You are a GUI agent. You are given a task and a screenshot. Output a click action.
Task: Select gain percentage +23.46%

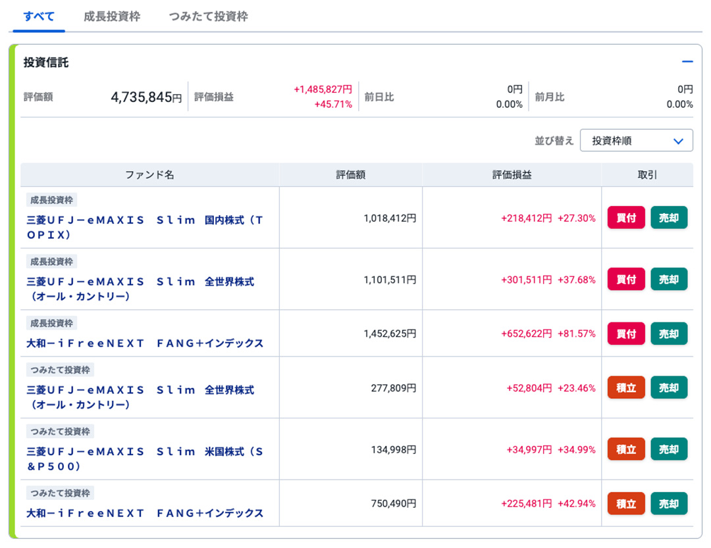pos(576,388)
